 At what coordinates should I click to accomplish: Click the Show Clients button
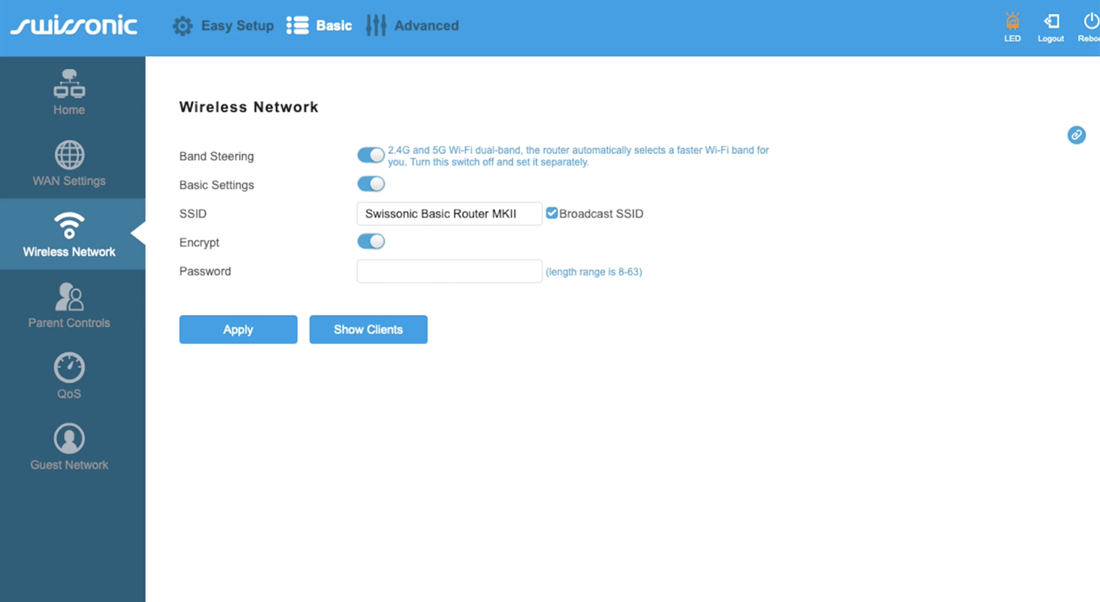click(368, 329)
